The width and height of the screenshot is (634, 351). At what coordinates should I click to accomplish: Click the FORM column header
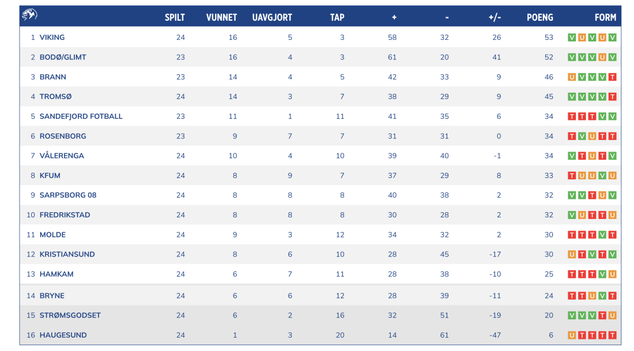pos(605,17)
